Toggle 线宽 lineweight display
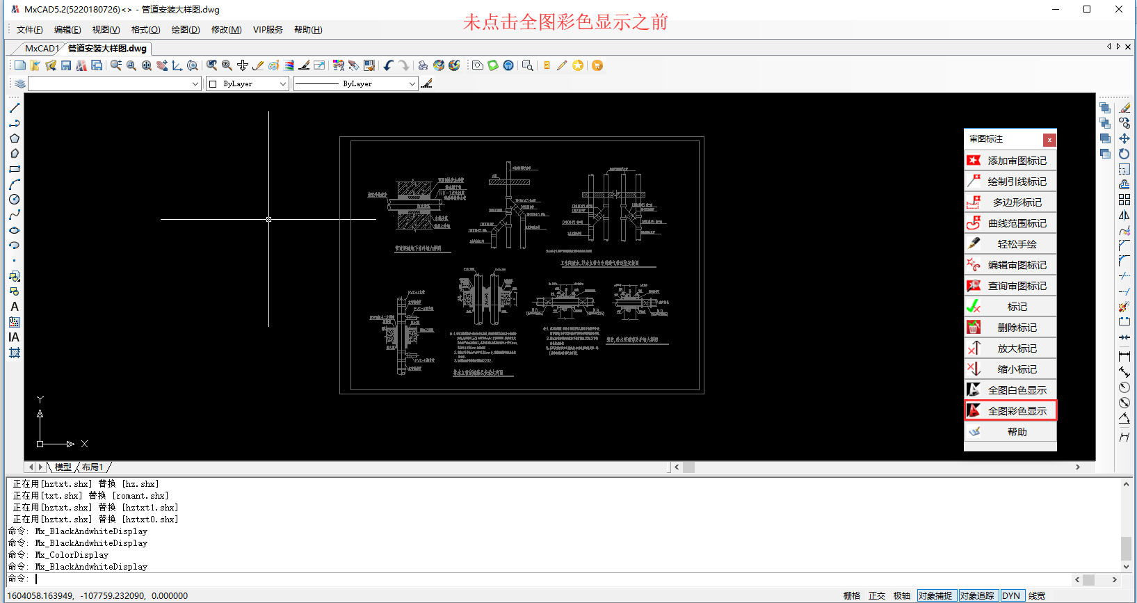This screenshot has height=603, width=1137. 1037,596
